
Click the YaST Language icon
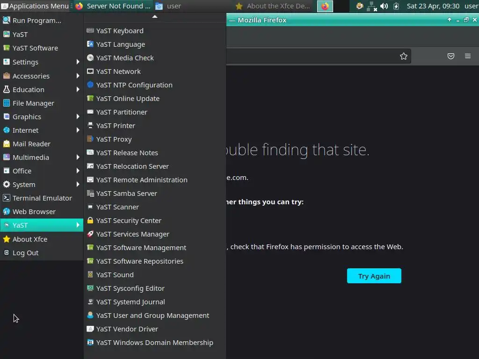(x=90, y=44)
